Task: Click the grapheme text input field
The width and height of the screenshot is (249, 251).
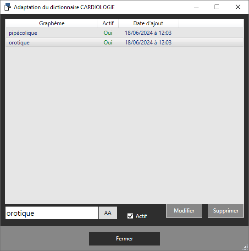Action: point(52,213)
